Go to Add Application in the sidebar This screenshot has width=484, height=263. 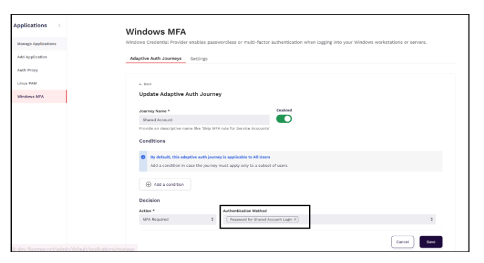point(32,57)
